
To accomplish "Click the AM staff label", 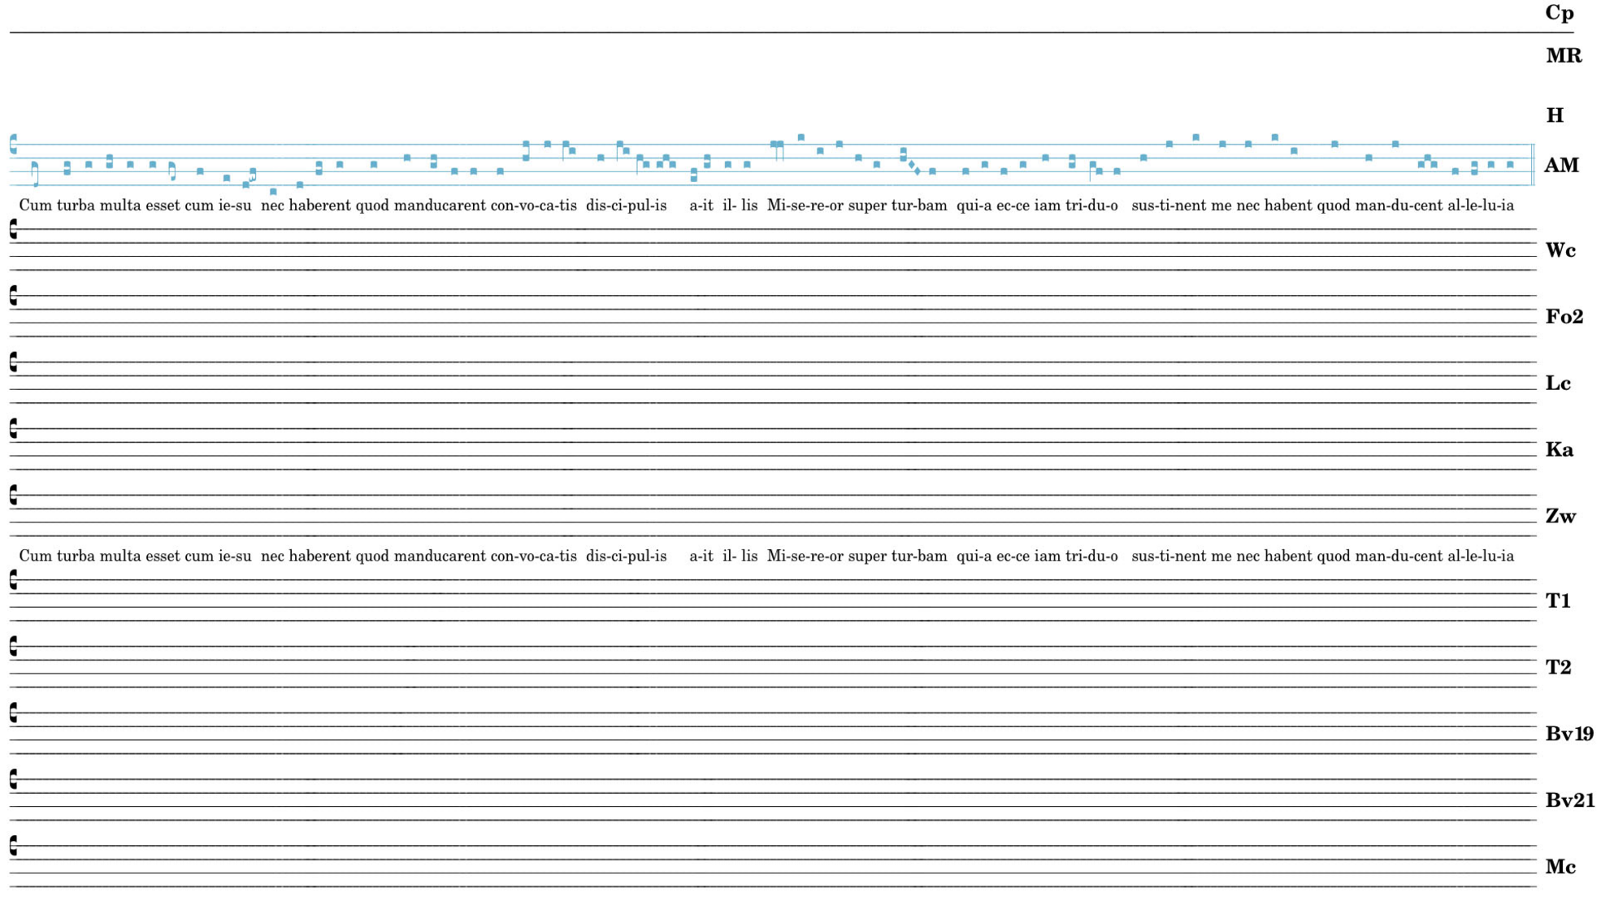I will click(1560, 166).
